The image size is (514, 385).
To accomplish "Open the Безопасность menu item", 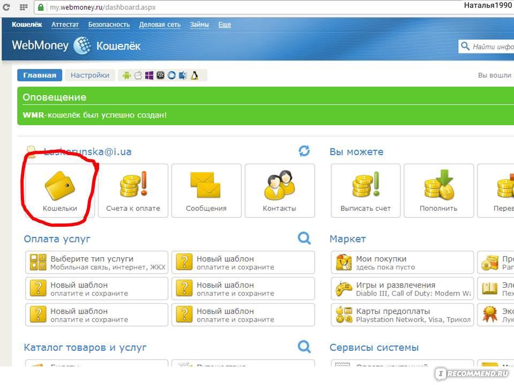I will tap(109, 25).
